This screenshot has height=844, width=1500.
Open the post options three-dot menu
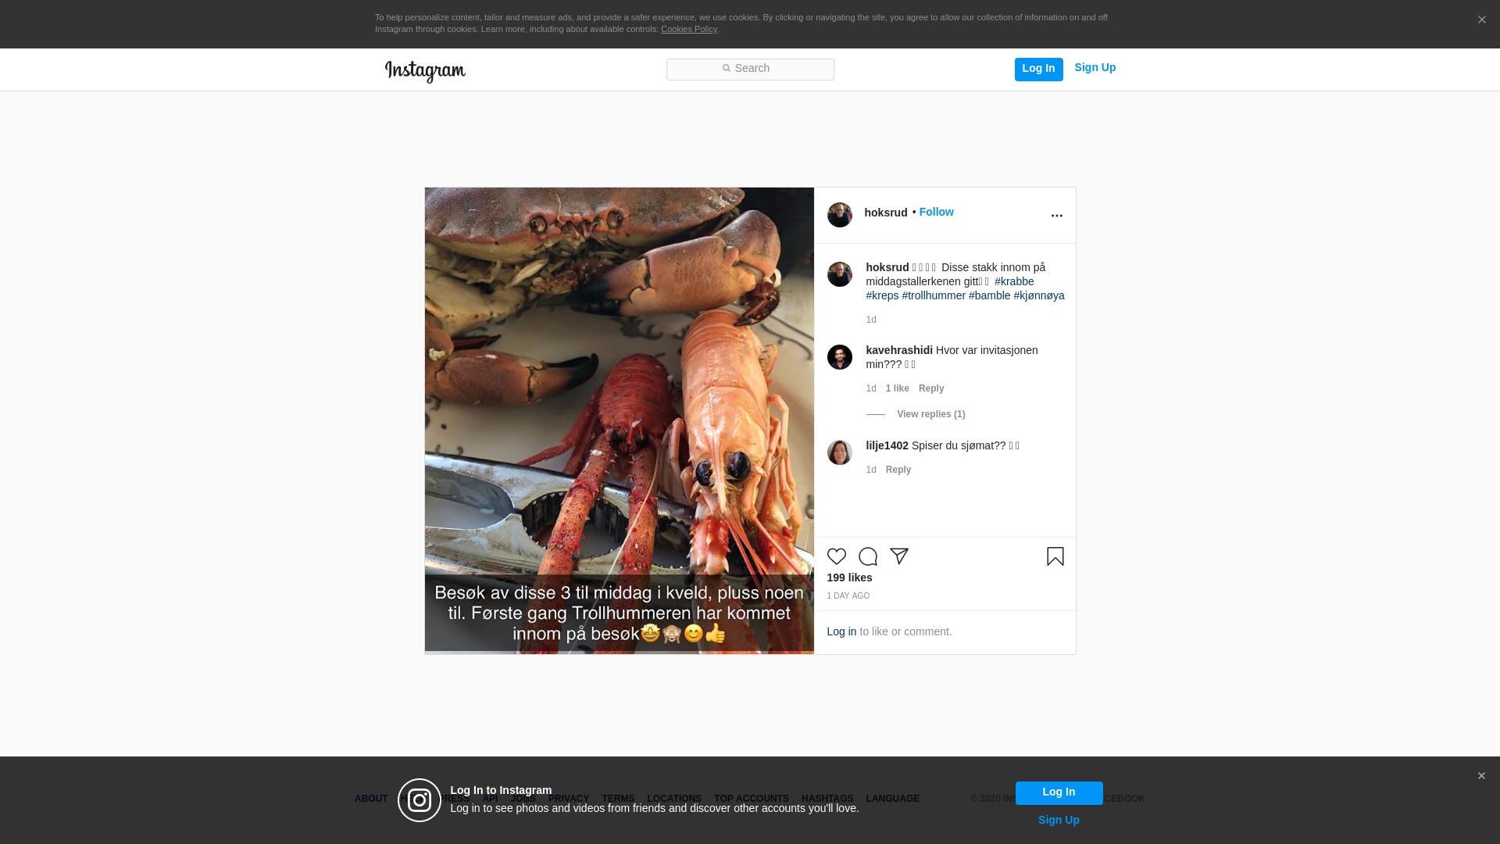pos(1056,216)
